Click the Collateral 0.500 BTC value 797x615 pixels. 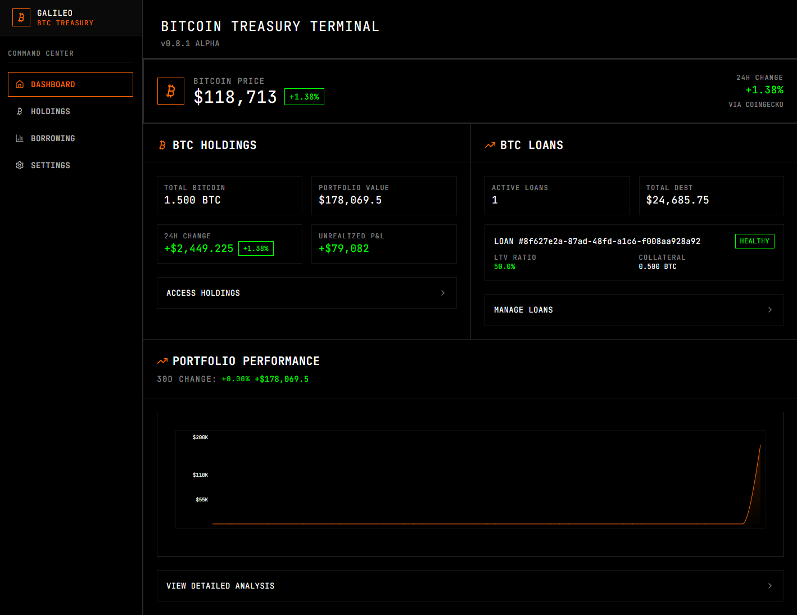[x=658, y=266]
